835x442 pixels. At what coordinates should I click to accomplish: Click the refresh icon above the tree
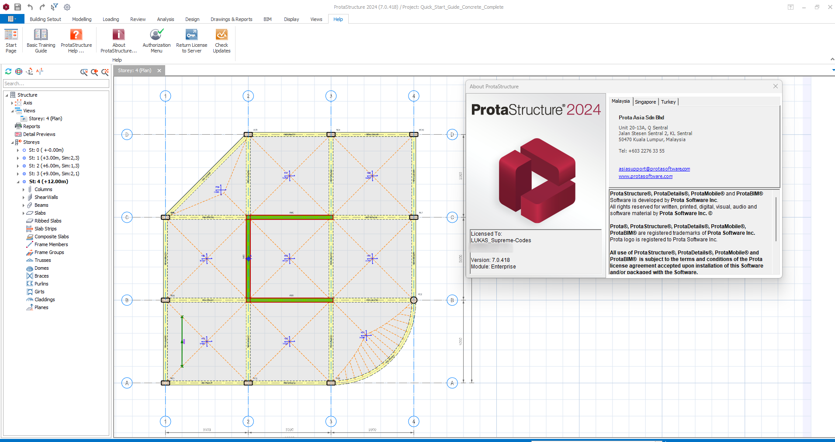click(8, 71)
